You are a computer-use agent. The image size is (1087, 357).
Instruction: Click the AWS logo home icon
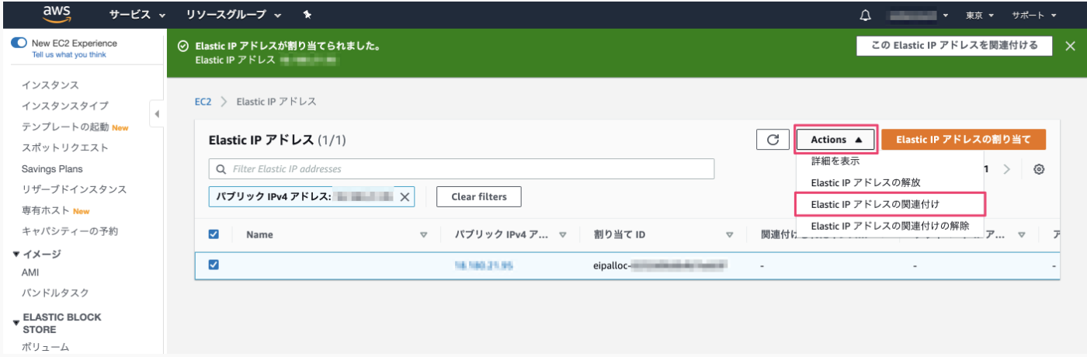click(57, 13)
